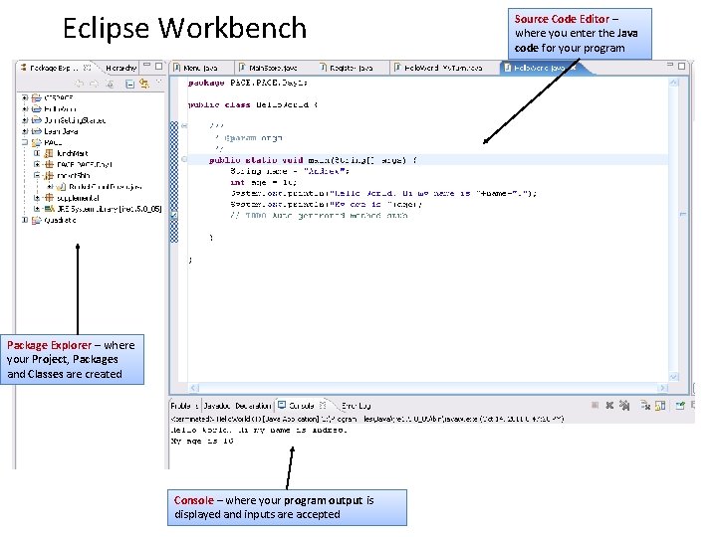
Task: Open the HelloWorld_MyTurn.java editor tab
Action: [442, 68]
